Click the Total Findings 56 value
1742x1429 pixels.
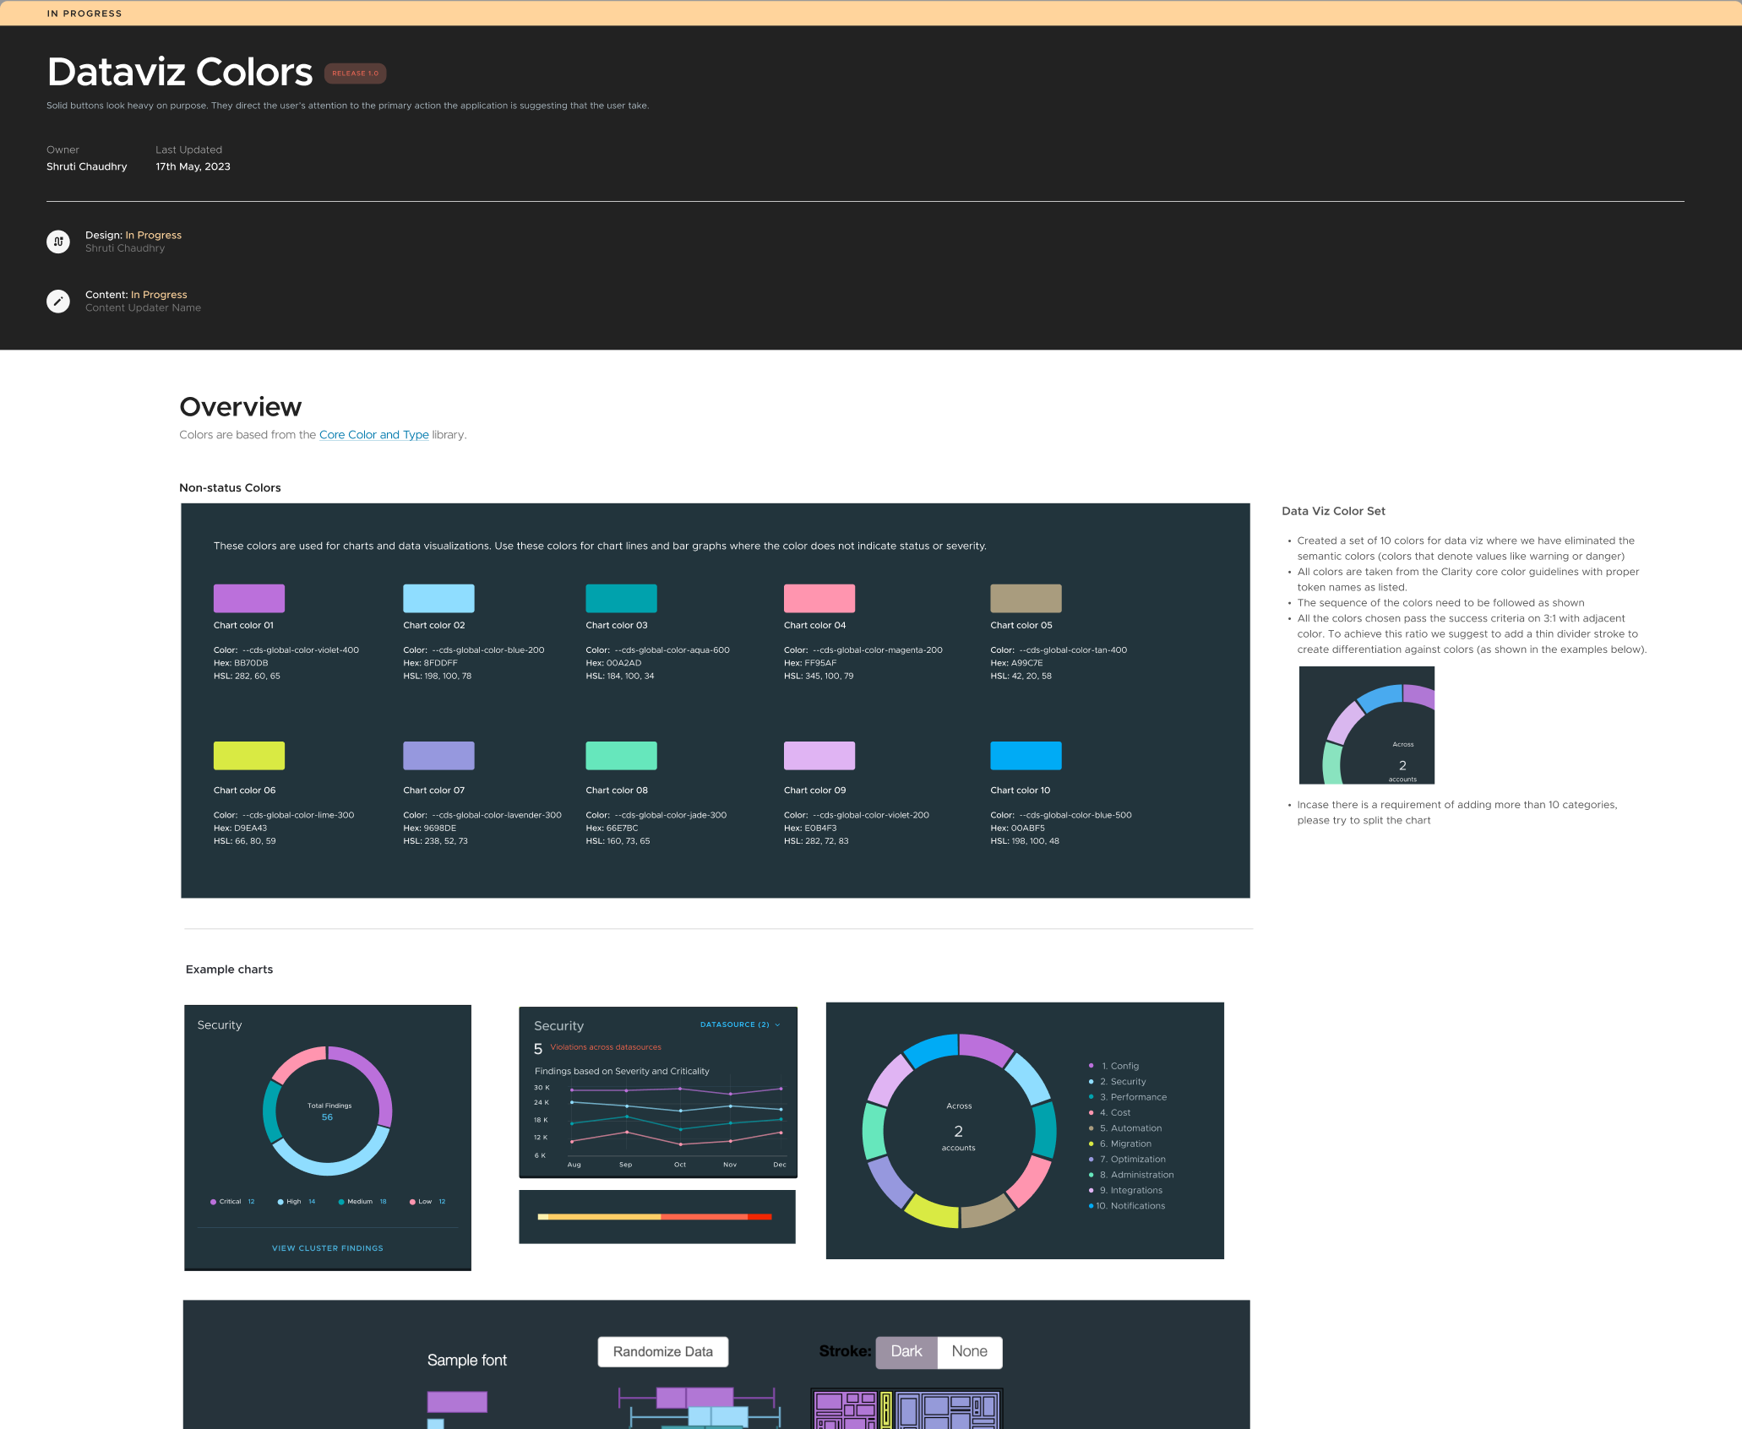[327, 1117]
